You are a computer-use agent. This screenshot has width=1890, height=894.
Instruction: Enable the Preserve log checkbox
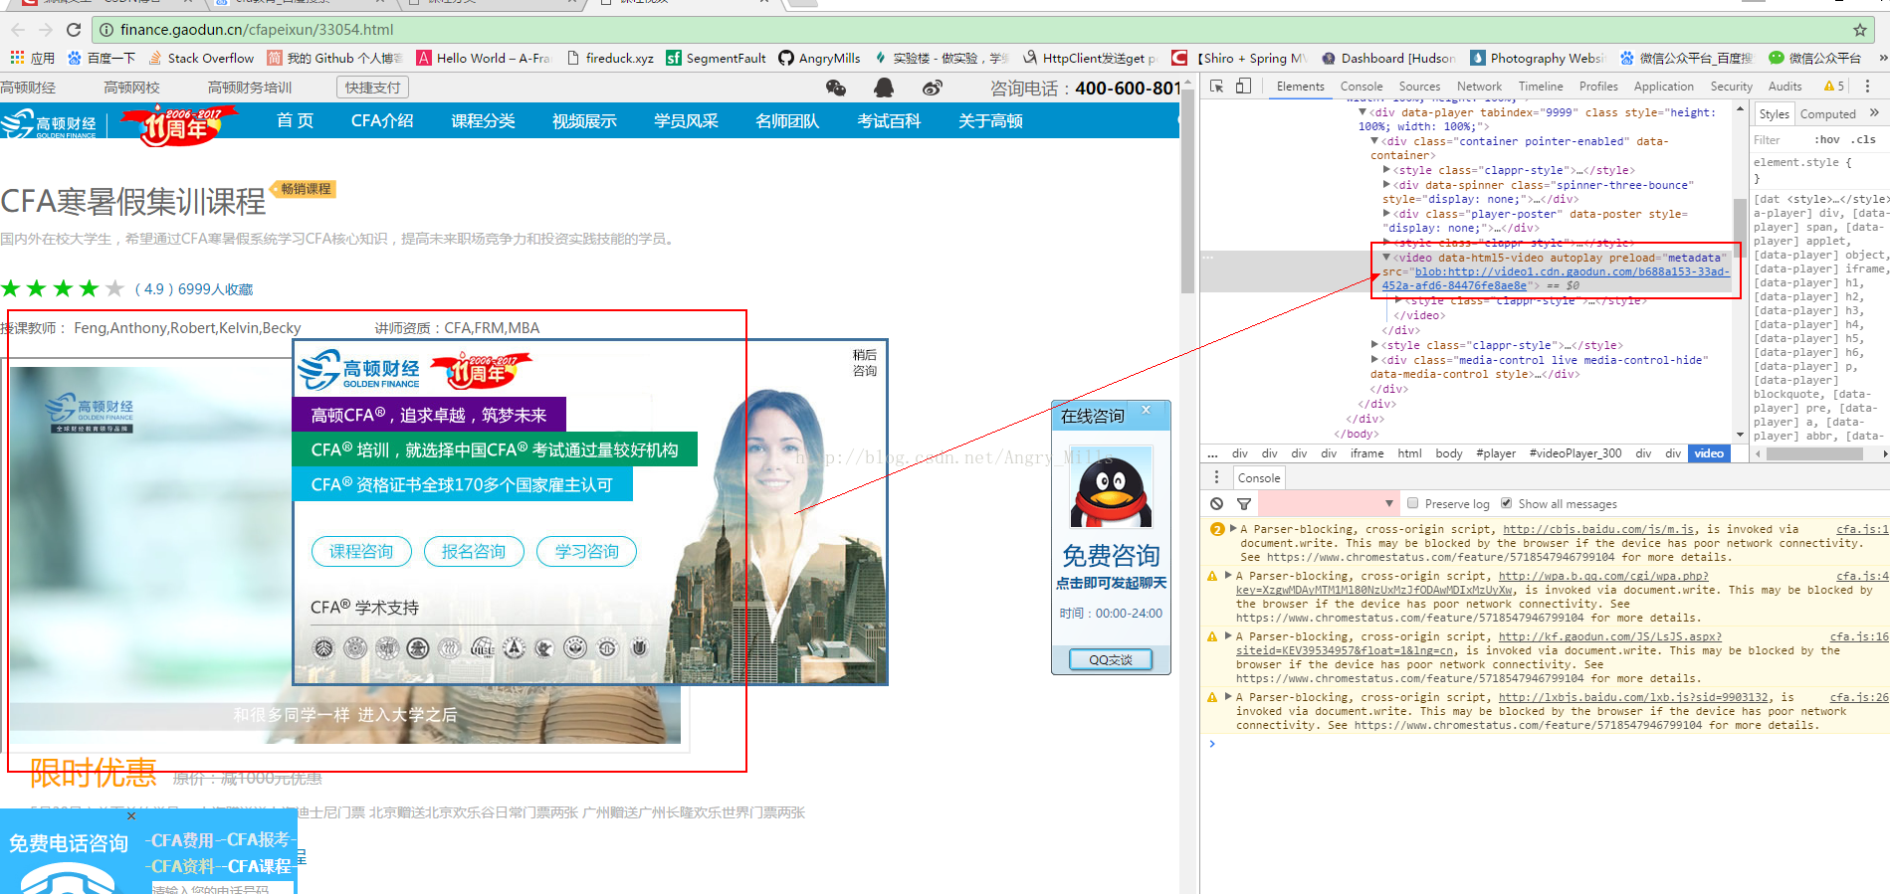(1412, 503)
